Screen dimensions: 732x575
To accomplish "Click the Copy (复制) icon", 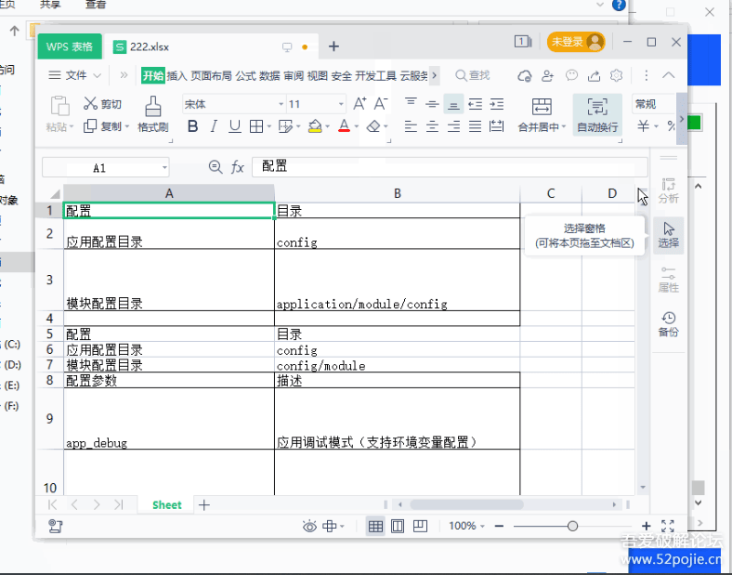I will click(x=90, y=126).
